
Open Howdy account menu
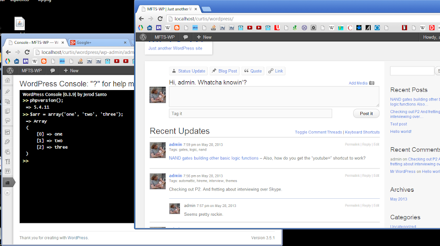(431, 37)
